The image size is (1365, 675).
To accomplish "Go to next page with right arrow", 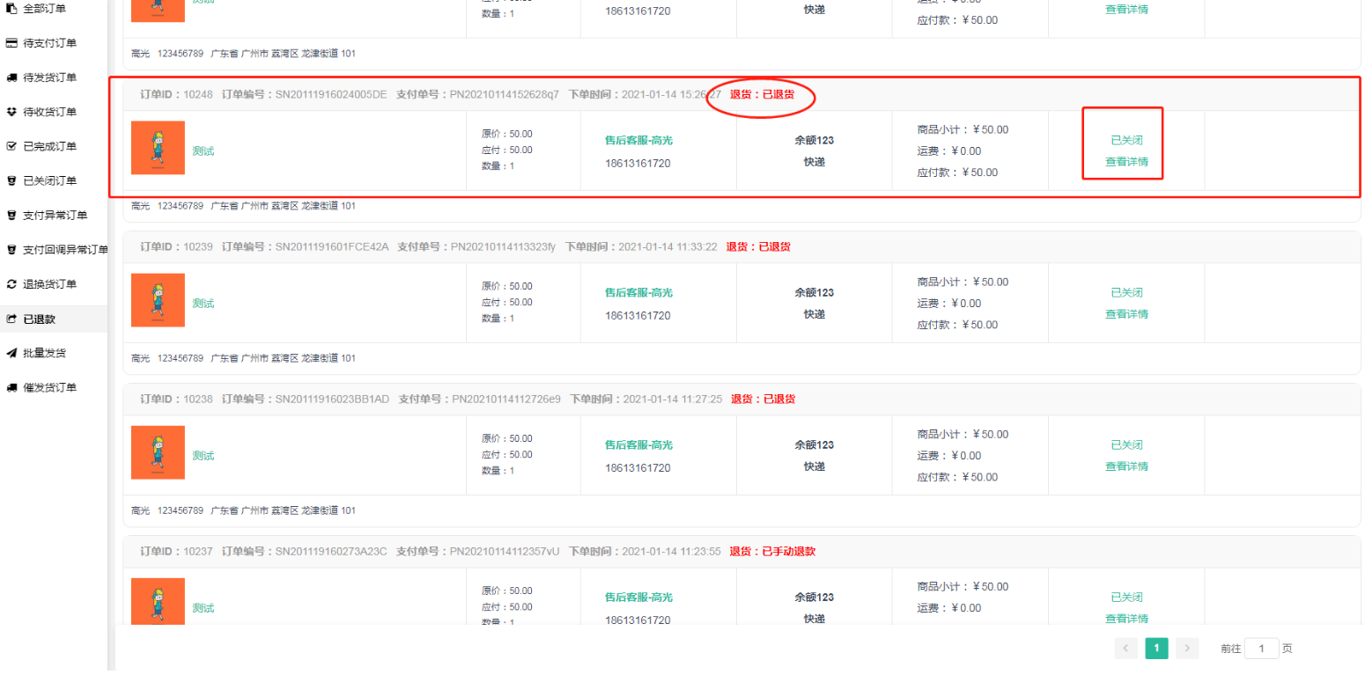I will tap(1187, 649).
